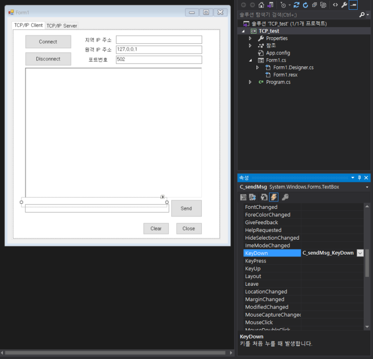Open the pending changes filter dropdown arrow
Screen dimensions: 373x359
point(290,5)
